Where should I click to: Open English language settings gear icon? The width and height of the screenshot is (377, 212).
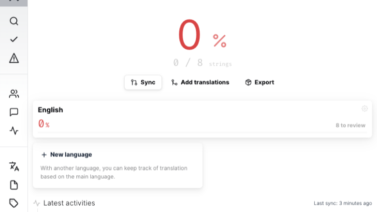click(364, 109)
